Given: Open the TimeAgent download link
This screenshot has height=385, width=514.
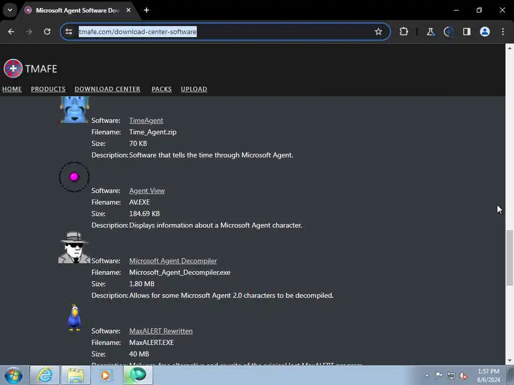Looking at the screenshot, I should 146,120.
